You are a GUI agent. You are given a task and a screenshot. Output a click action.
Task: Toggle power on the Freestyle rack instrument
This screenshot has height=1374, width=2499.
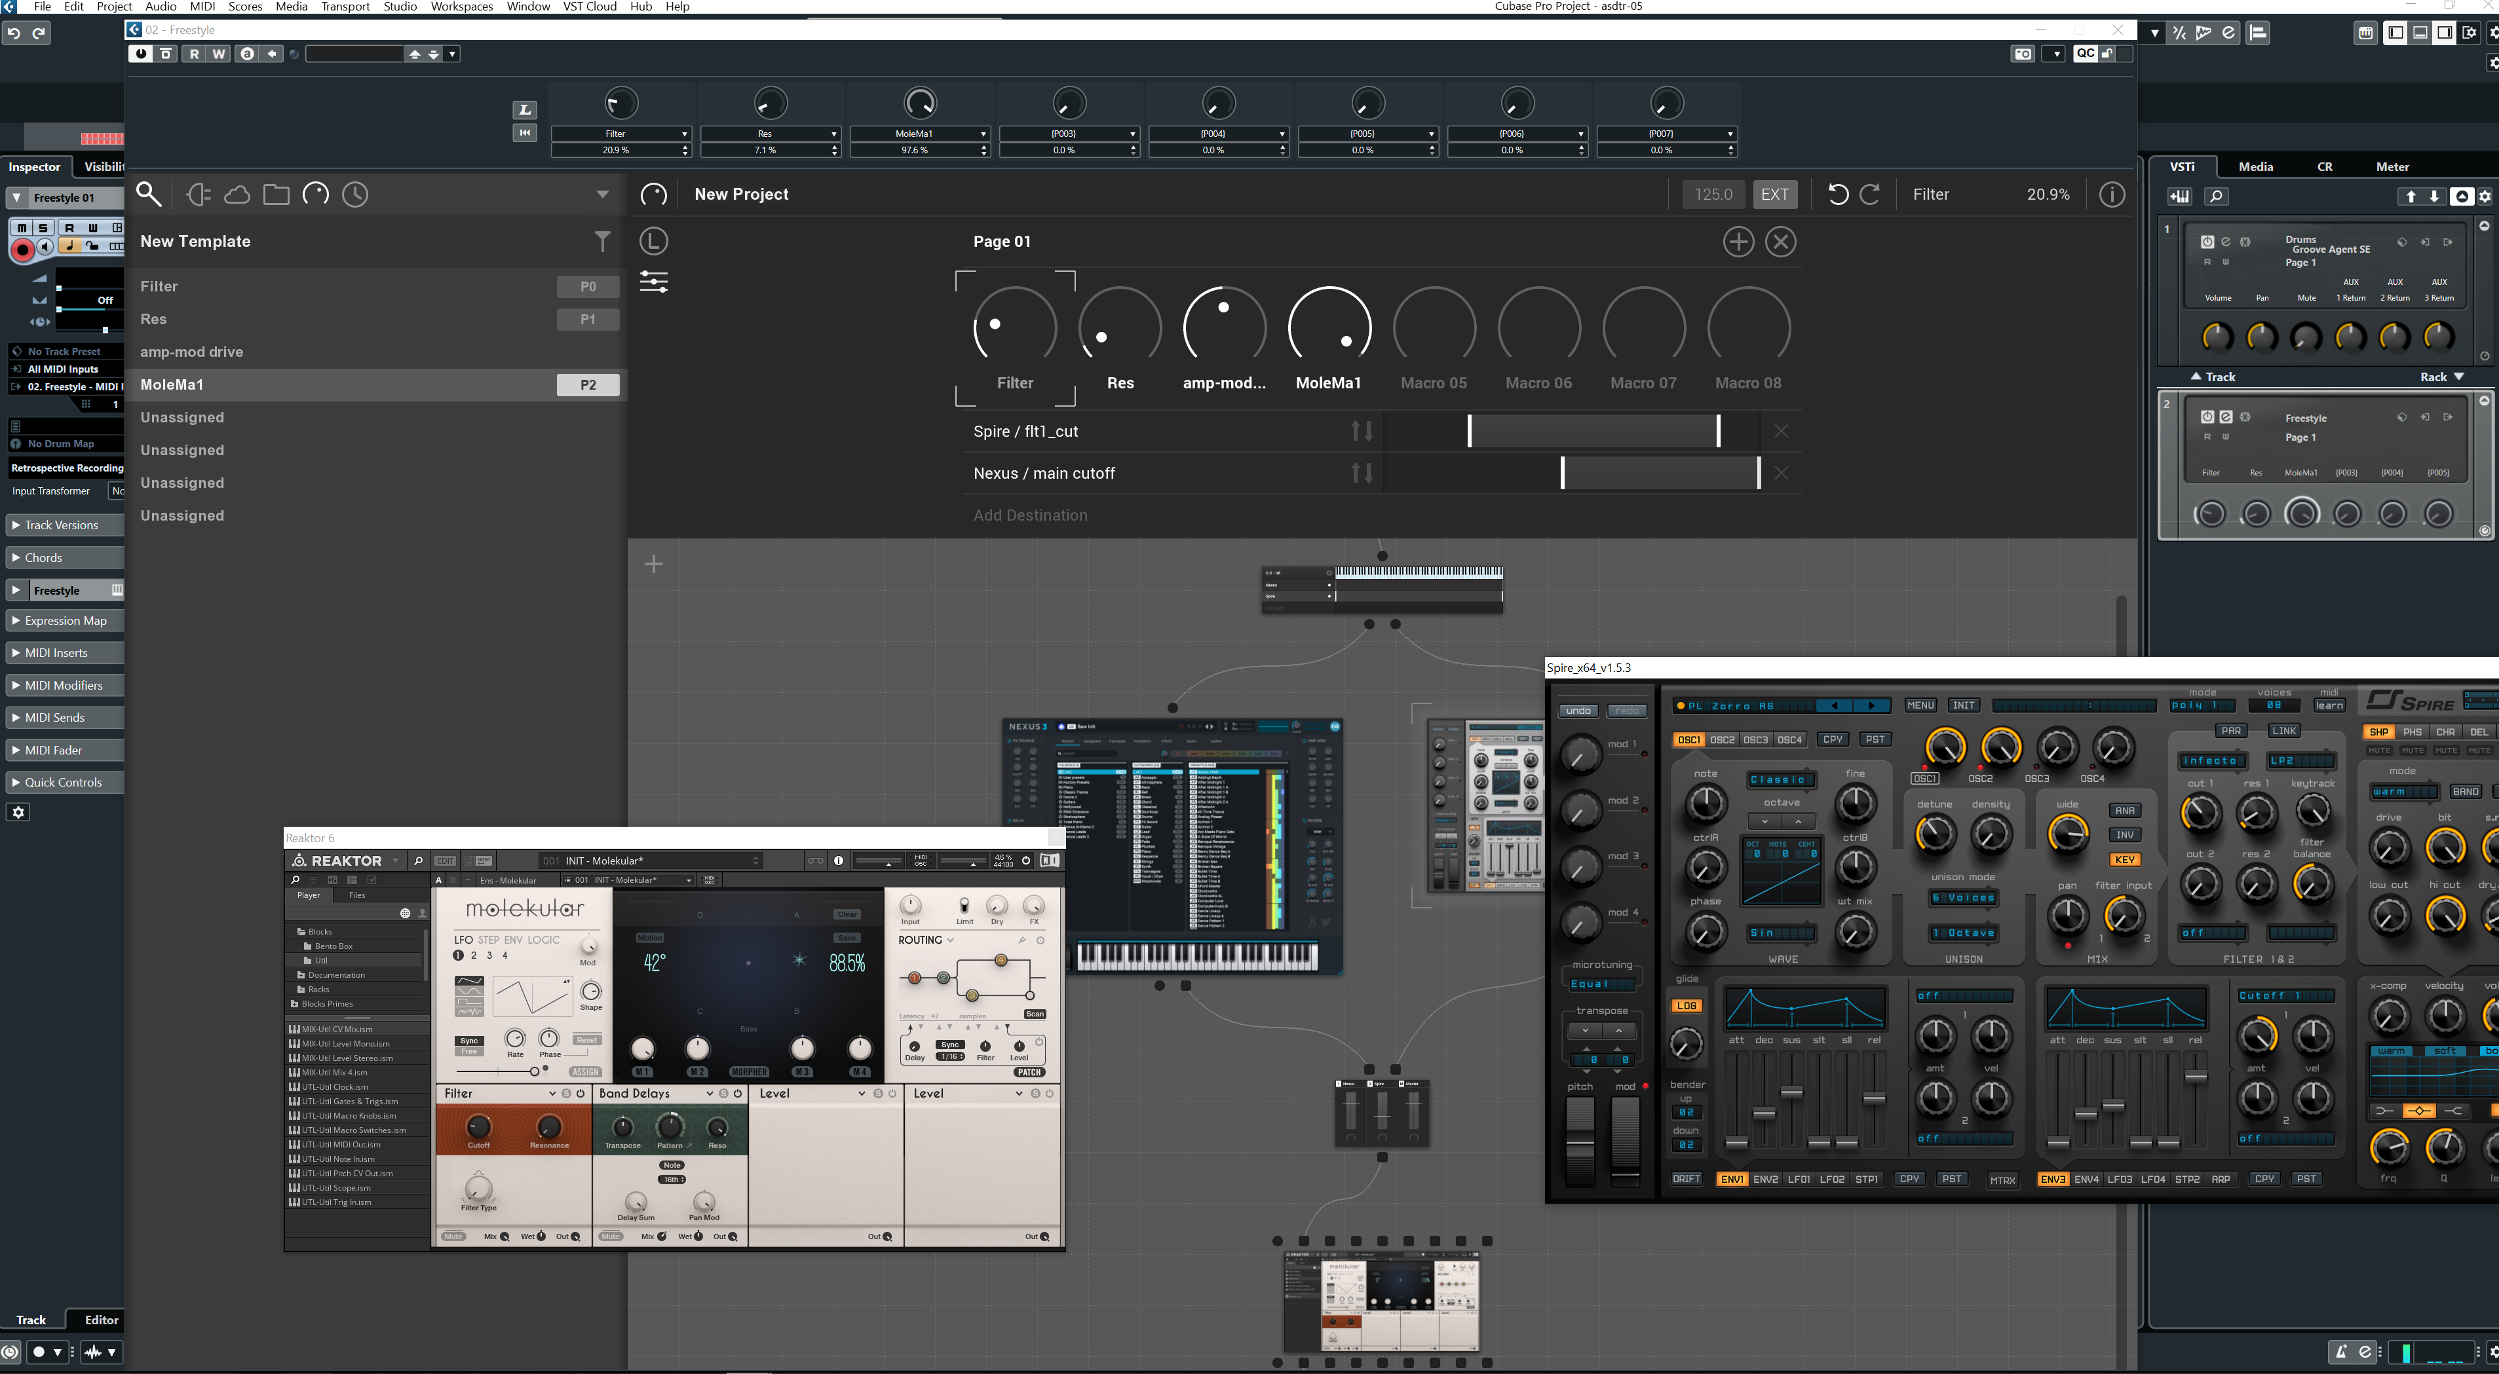click(x=2207, y=417)
